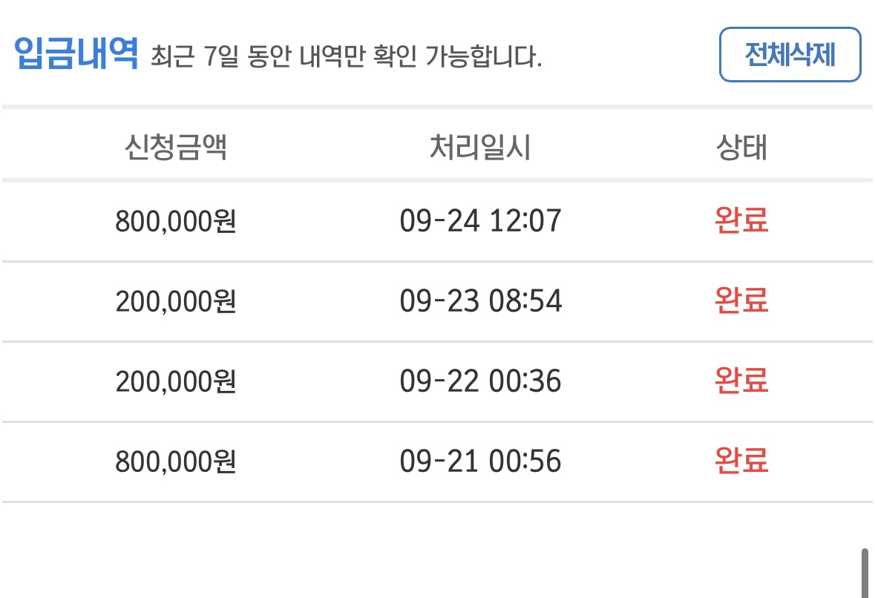The width and height of the screenshot is (875, 598).
Task: Click the 신청금액 column header
Action: 175,147
